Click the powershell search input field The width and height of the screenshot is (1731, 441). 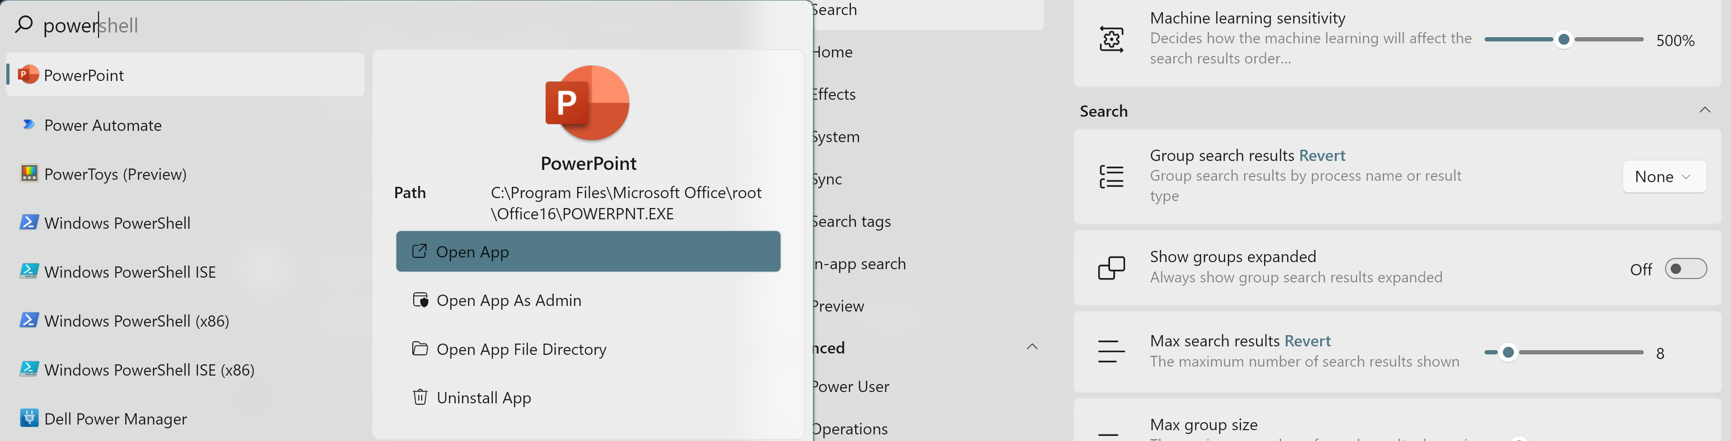202,25
